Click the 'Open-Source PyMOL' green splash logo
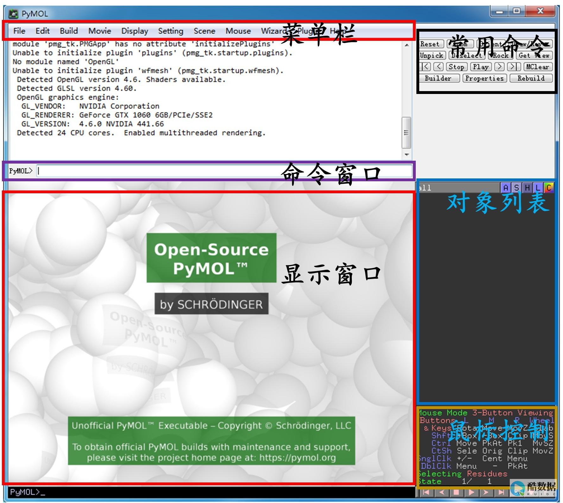563x503 pixels. point(212,258)
